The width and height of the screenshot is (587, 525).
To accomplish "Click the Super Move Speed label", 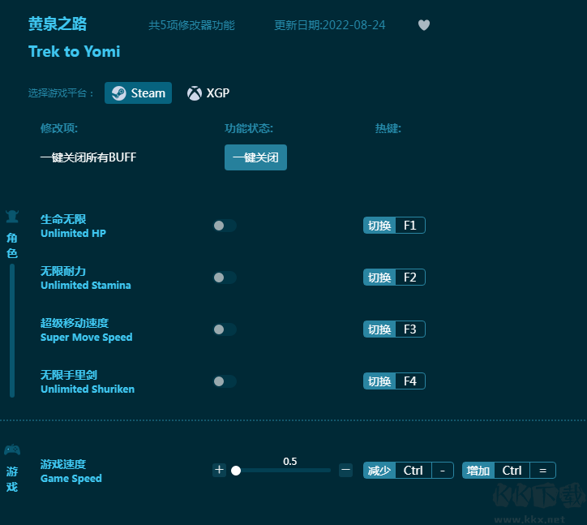I will (87, 338).
